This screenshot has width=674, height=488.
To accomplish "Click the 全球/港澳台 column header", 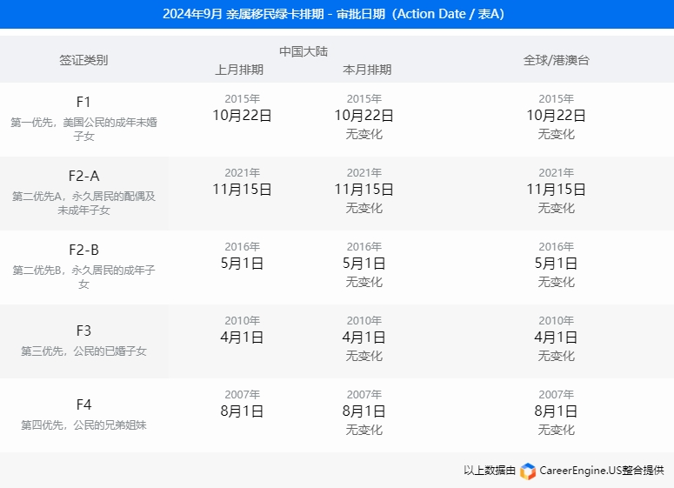I will [x=556, y=60].
